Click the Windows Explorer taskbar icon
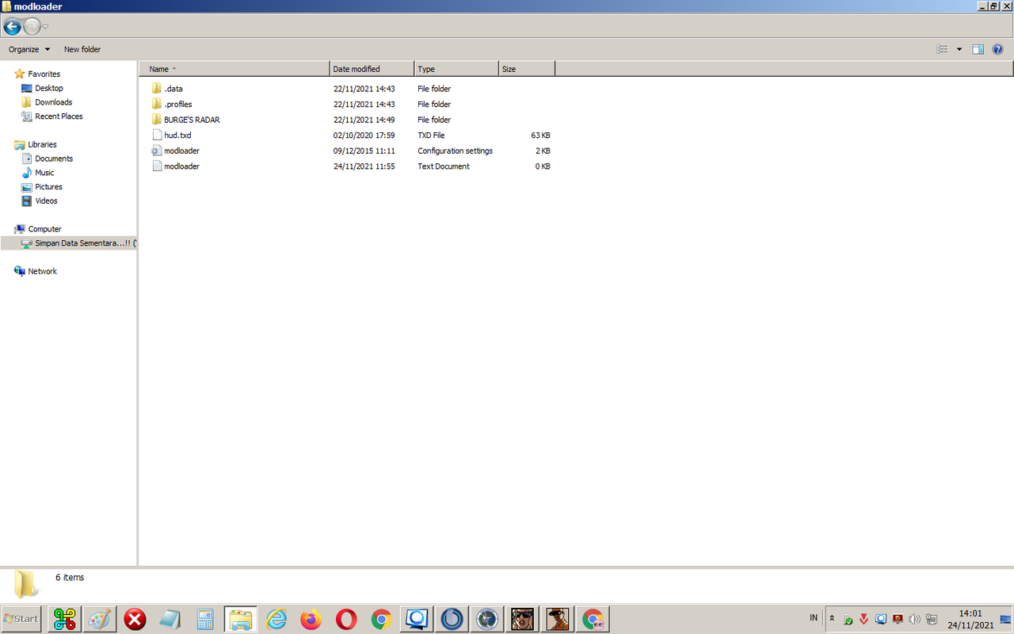 click(x=241, y=619)
